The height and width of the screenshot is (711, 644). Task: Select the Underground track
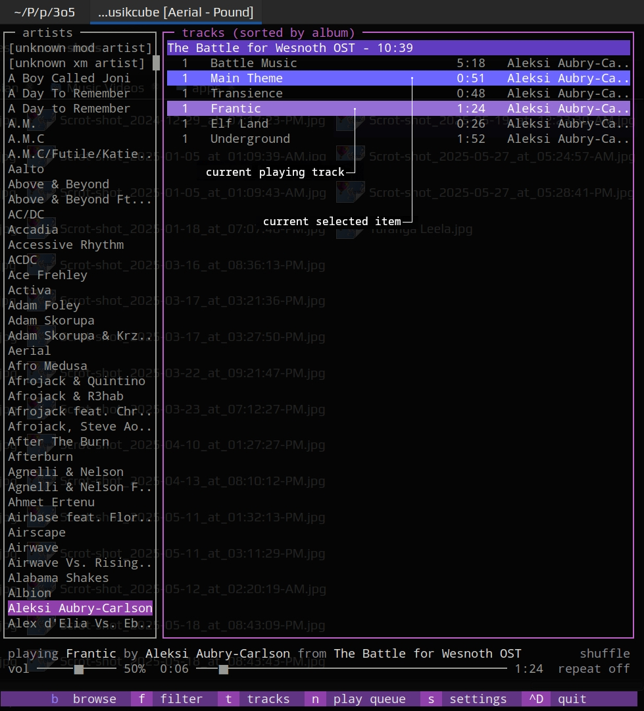tap(399, 139)
